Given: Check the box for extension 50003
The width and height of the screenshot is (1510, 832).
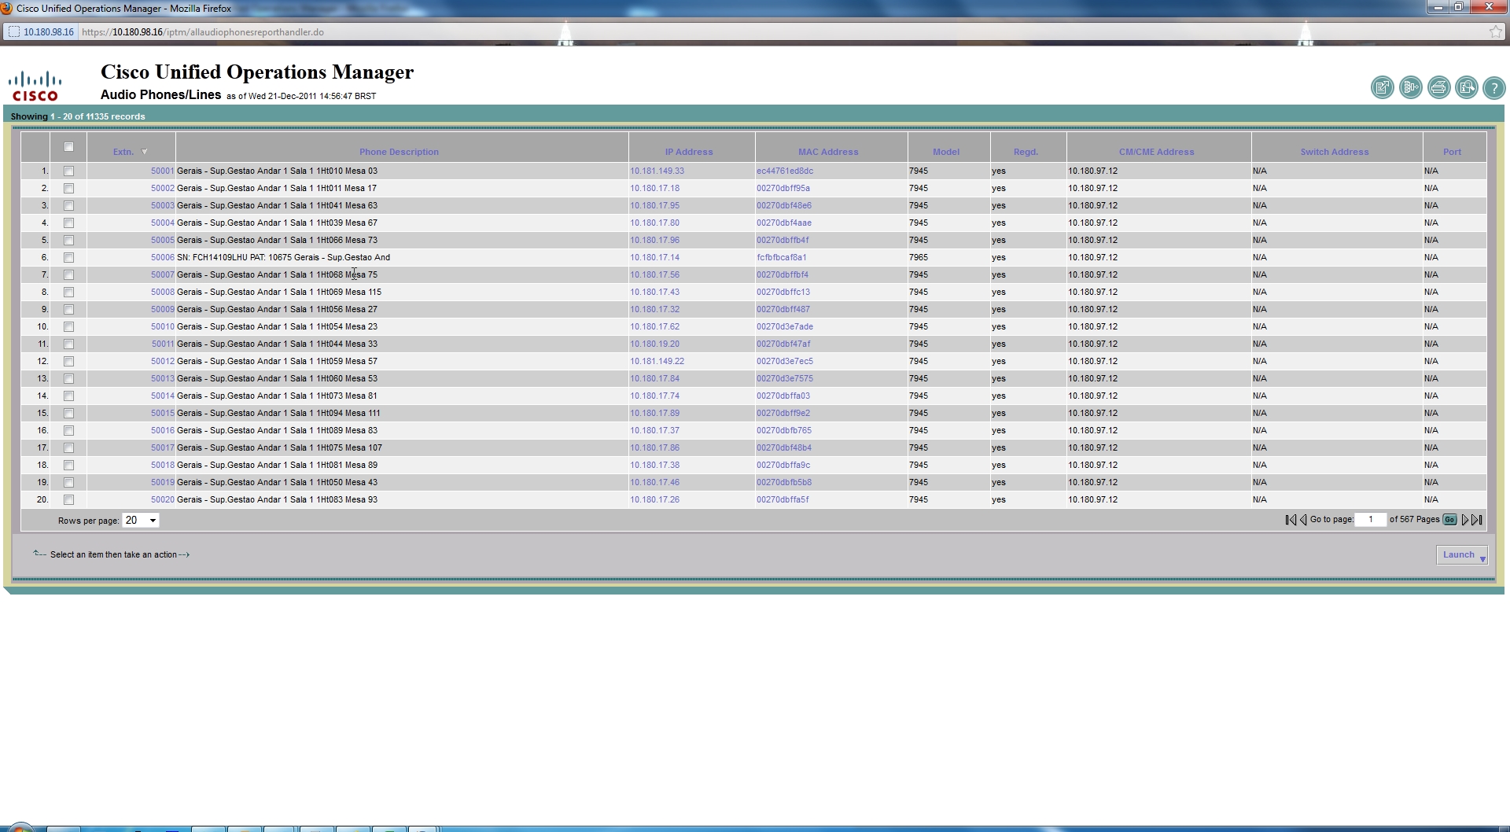Looking at the screenshot, I should coord(68,205).
